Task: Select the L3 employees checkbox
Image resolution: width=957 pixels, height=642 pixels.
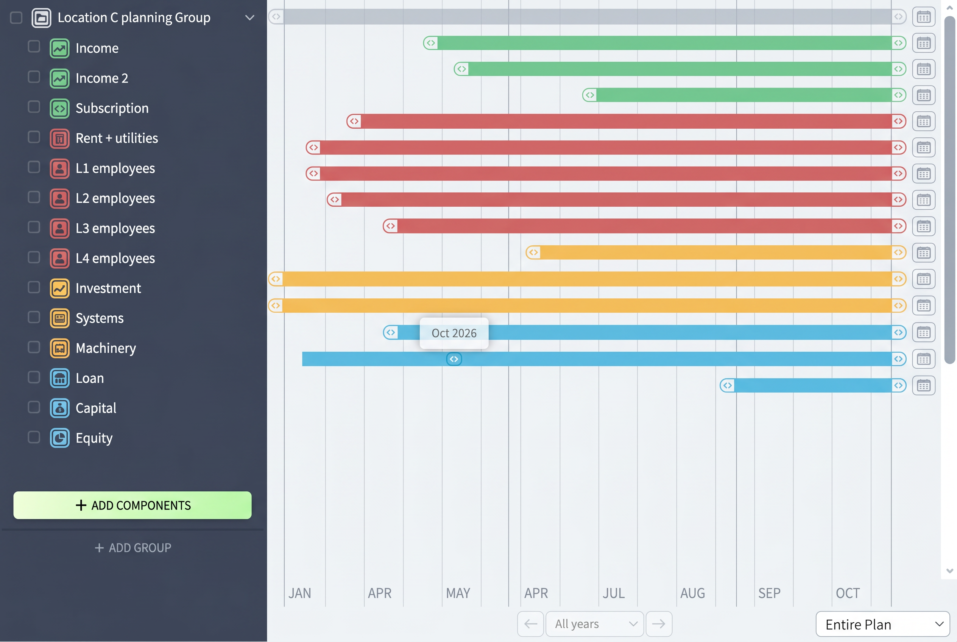Action: 34,227
